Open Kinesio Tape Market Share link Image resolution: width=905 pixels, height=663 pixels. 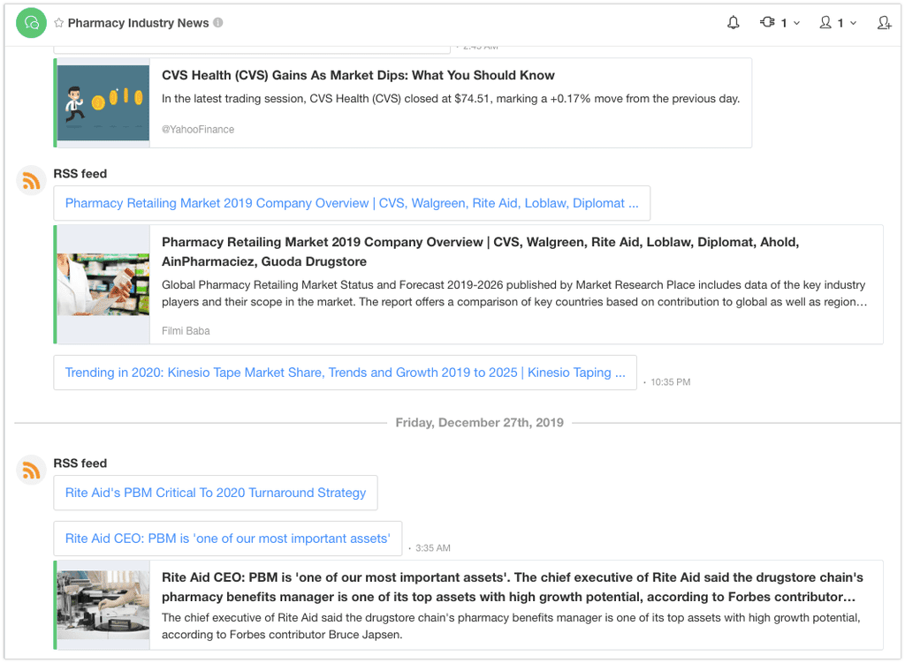(x=346, y=373)
